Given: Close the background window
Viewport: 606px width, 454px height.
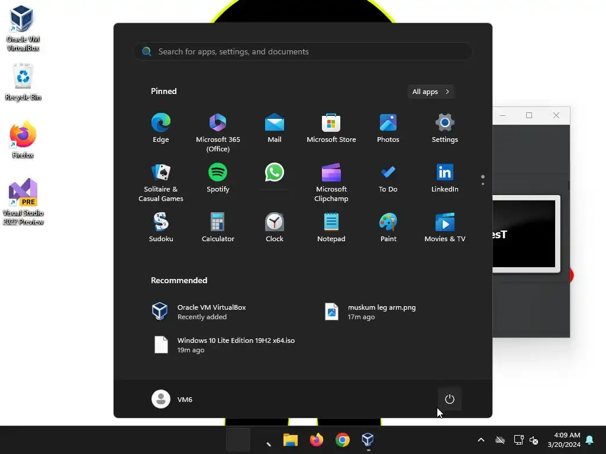Looking at the screenshot, I should tap(556, 115).
